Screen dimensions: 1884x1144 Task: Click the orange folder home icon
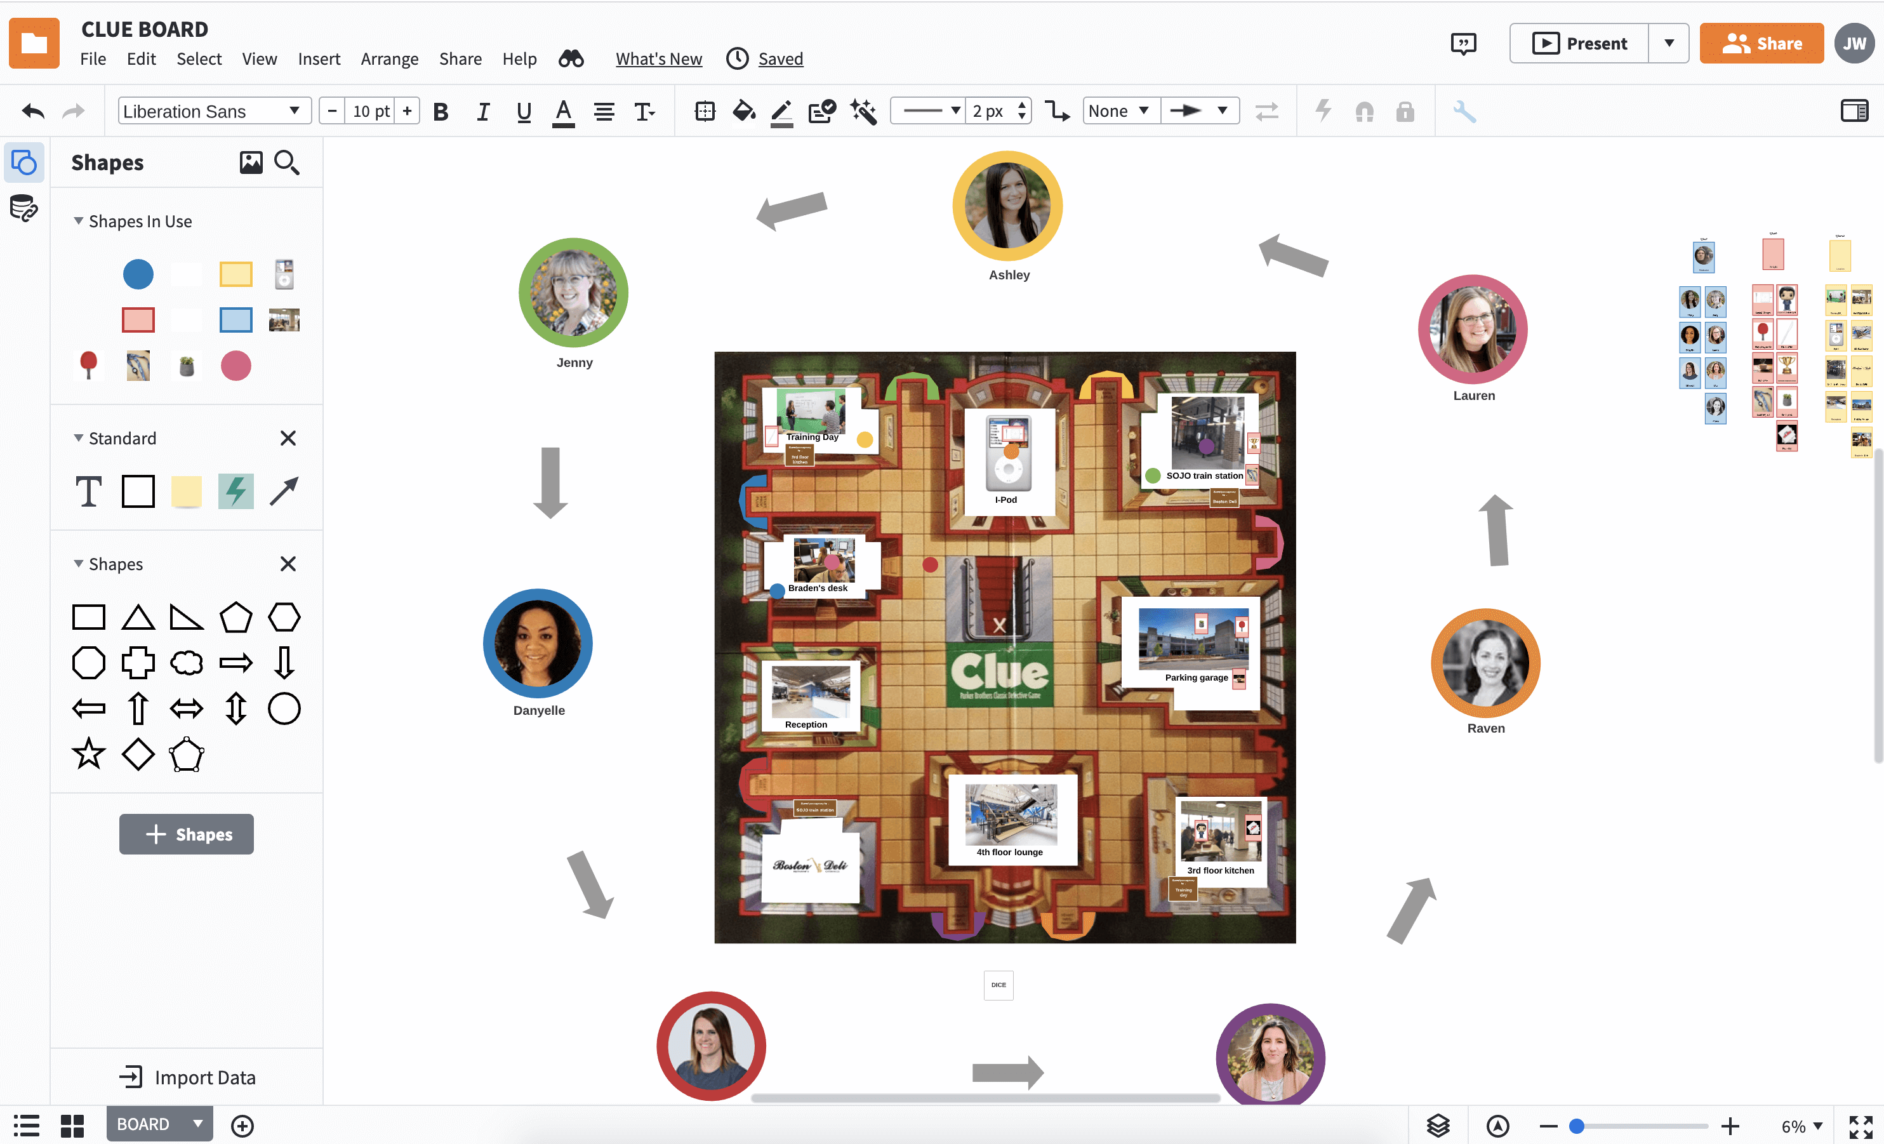click(34, 43)
